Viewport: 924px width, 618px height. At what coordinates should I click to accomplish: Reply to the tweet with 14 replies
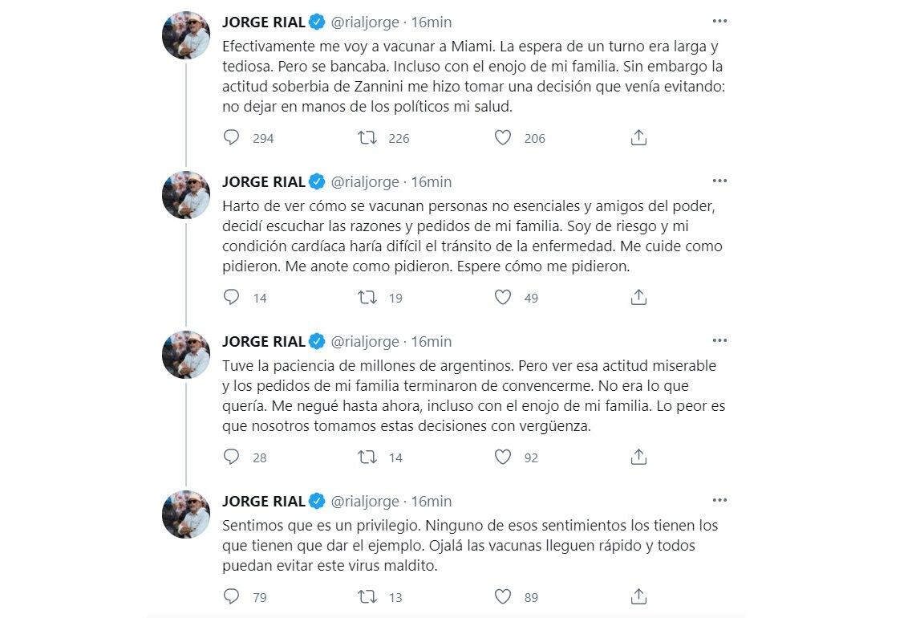click(231, 298)
